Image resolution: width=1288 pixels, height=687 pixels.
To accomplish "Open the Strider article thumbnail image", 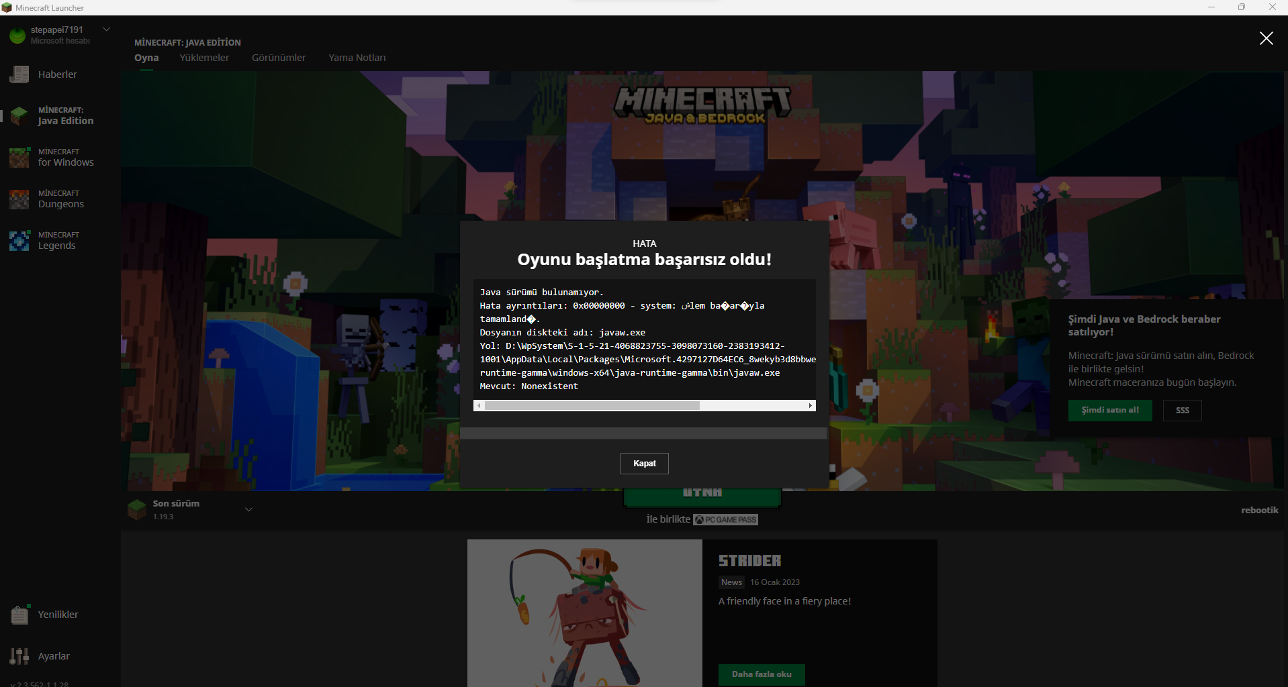I will coord(585,613).
